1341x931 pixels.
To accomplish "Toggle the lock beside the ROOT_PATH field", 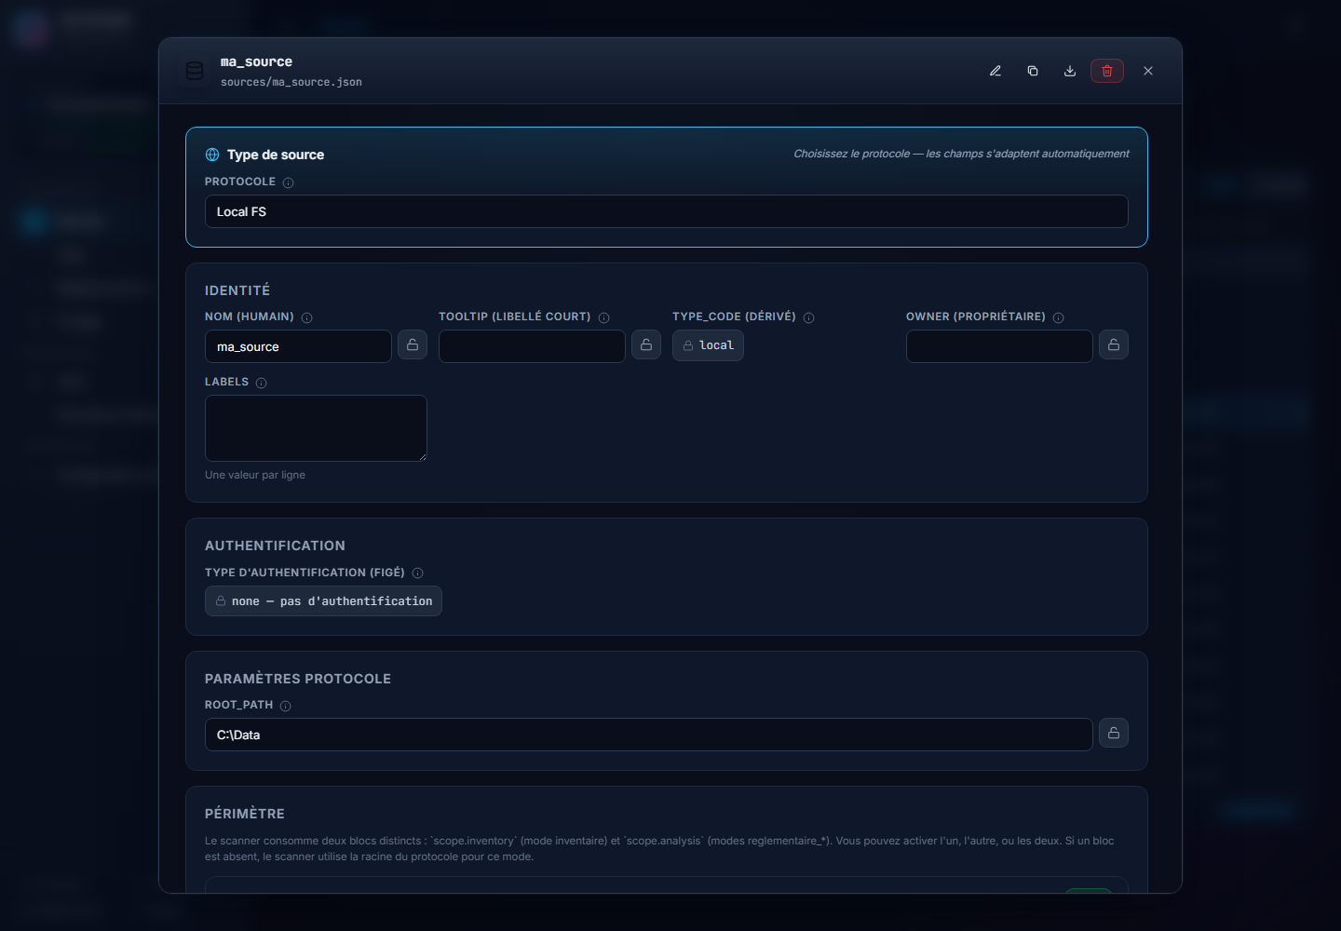I will 1114,733.
